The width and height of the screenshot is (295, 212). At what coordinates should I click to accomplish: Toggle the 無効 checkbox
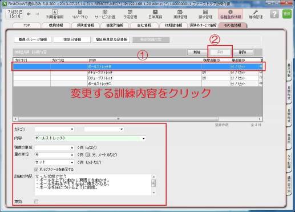[x=36, y=201]
